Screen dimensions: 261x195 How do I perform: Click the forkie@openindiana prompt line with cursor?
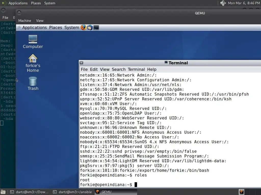(x=109, y=185)
